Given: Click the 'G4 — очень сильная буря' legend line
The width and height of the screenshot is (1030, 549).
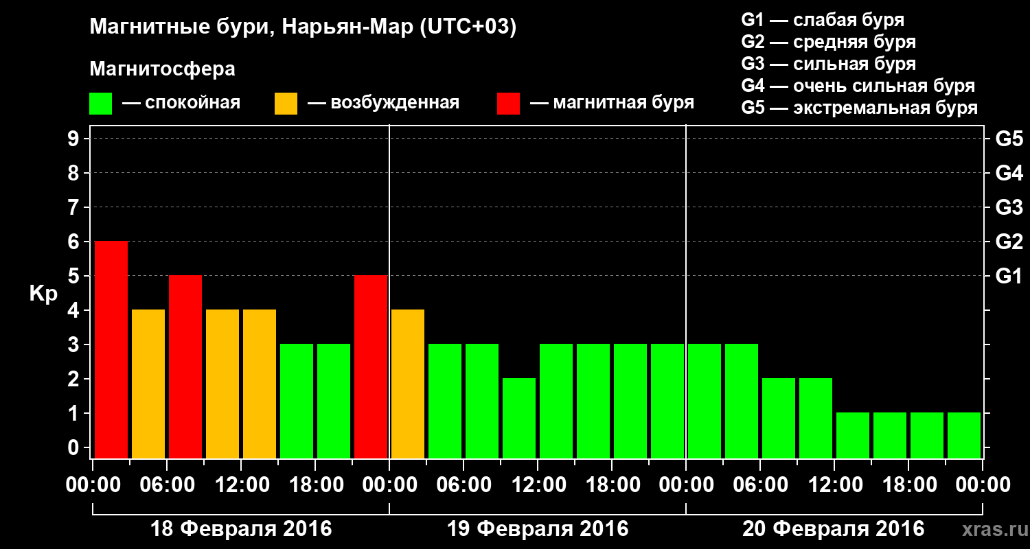Looking at the screenshot, I should tap(858, 86).
